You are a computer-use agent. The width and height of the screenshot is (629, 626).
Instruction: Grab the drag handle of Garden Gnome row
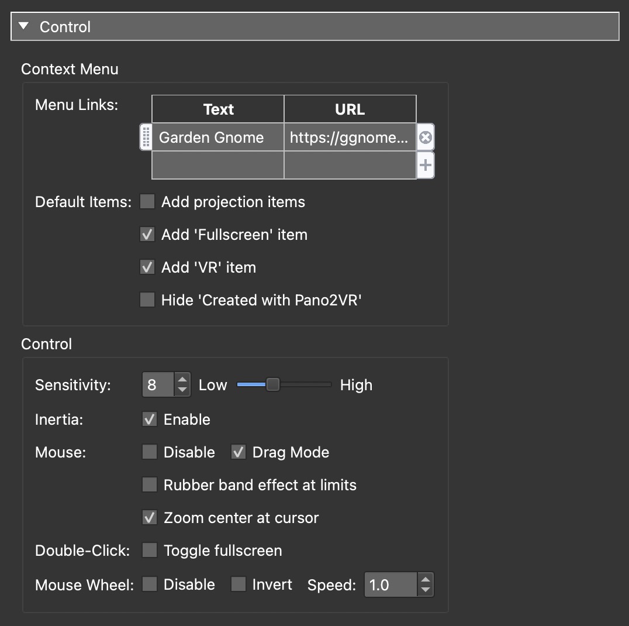[146, 137]
